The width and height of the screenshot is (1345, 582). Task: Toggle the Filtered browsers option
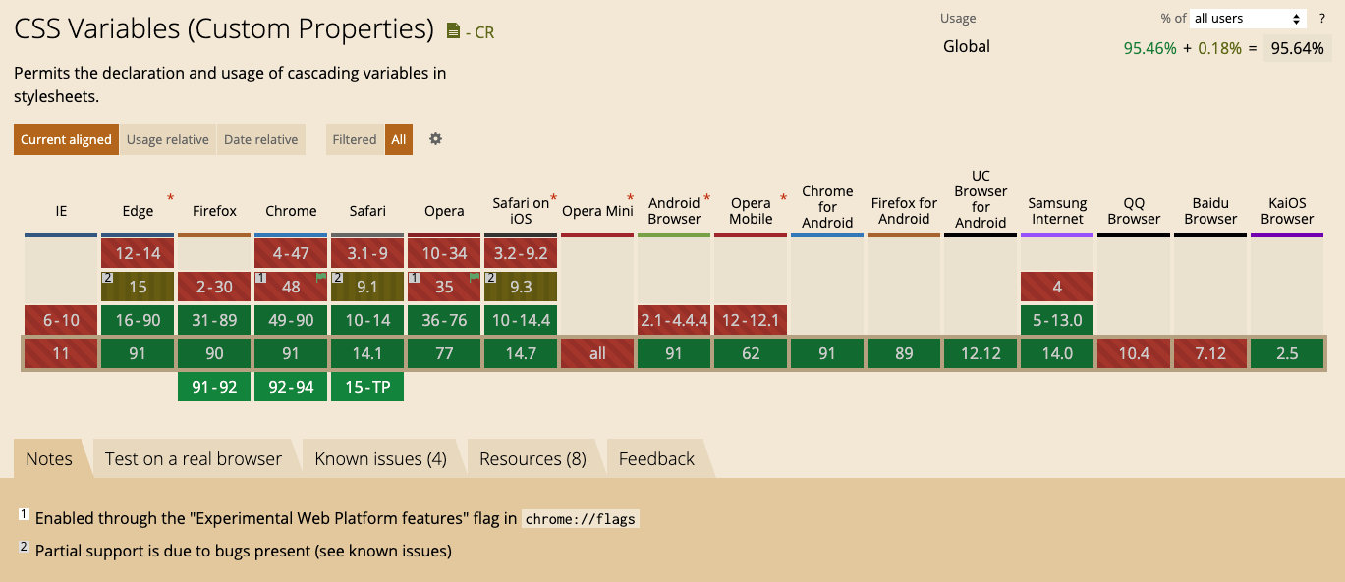point(354,139)
